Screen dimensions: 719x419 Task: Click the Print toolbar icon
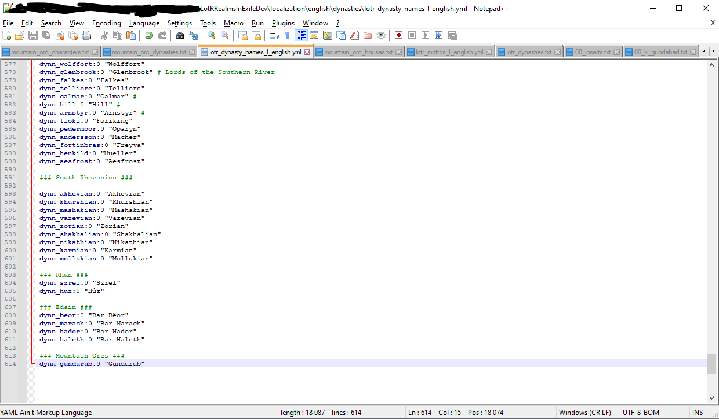point(86,35)
